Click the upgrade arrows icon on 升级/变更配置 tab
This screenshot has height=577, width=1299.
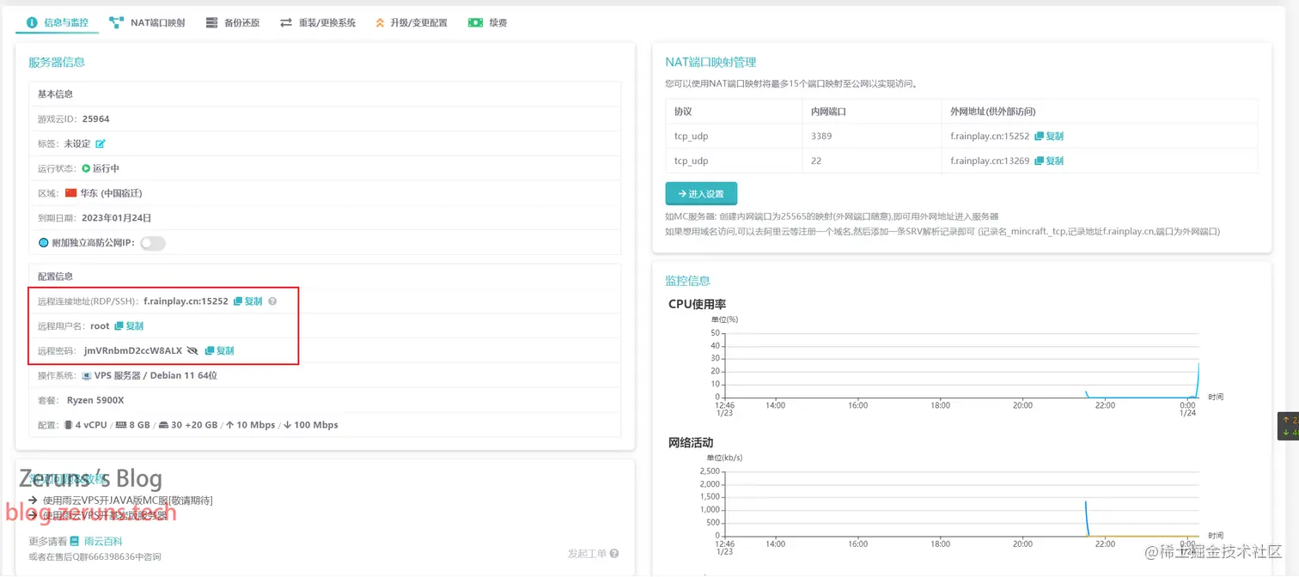click(x=380, y=22)
